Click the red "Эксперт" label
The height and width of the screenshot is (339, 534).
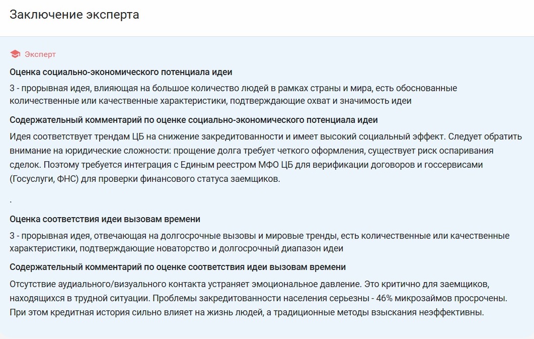coord(40,54)
